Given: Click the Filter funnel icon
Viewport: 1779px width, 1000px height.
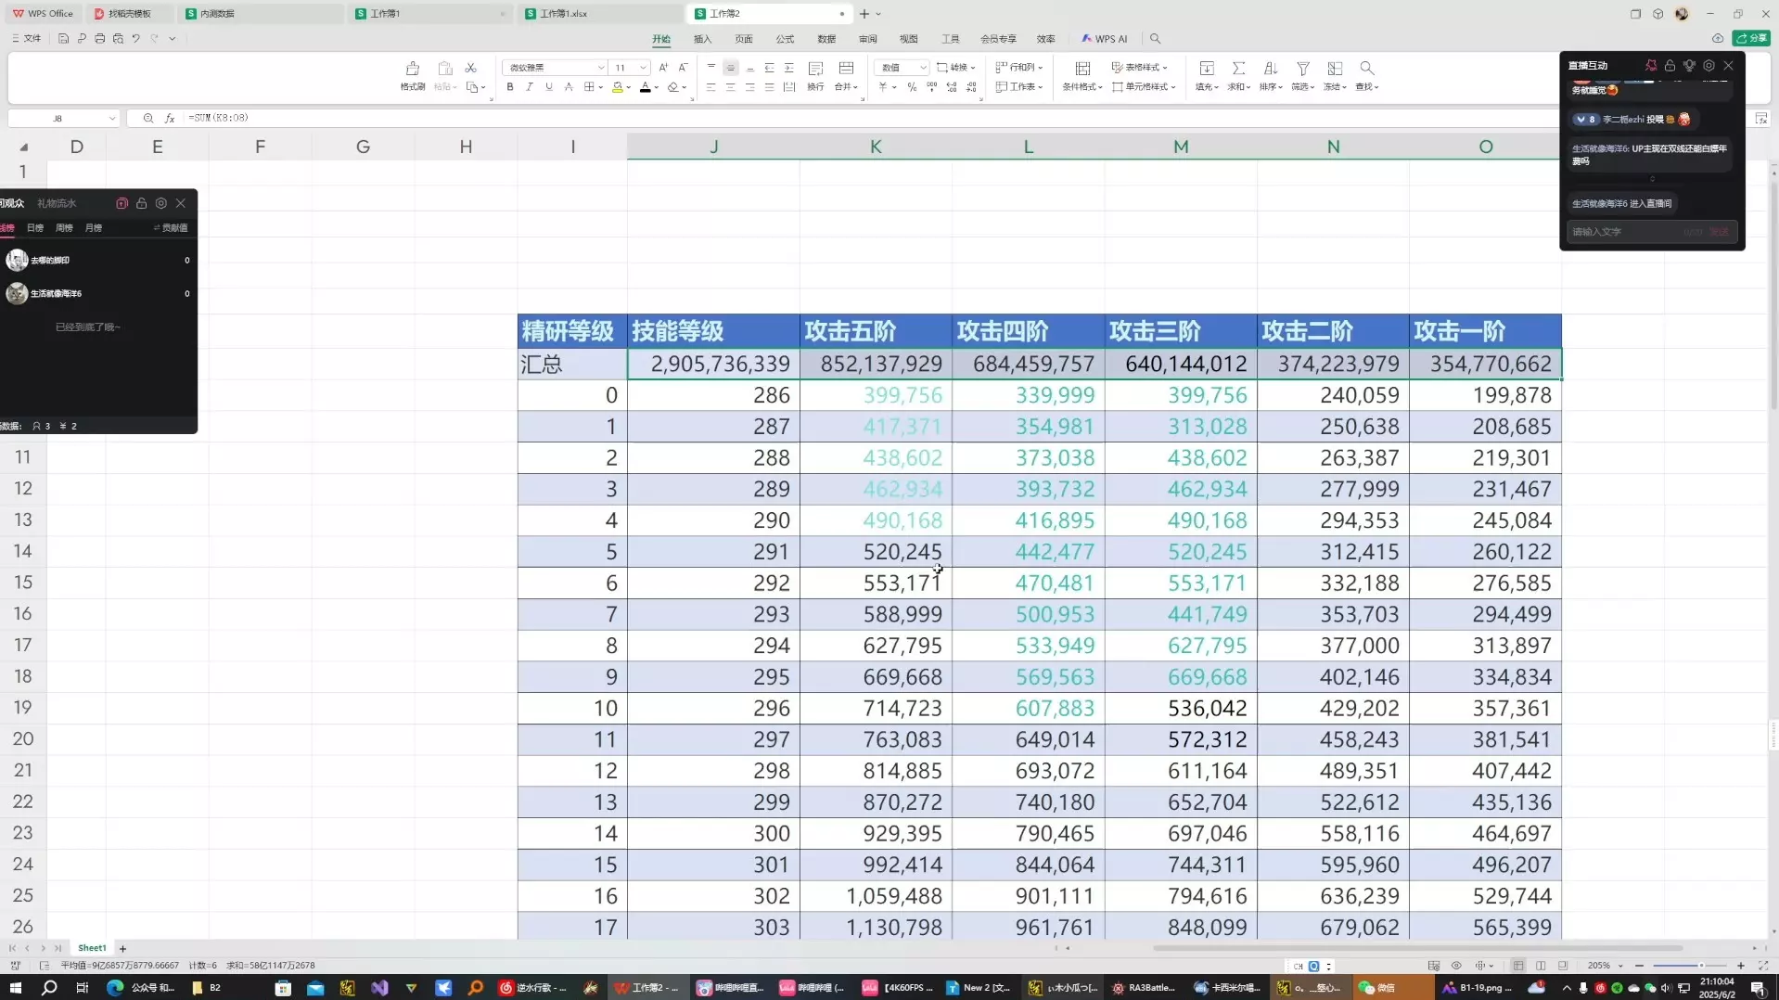Looking at the screenshot, I should pyautogui.click(x=1303, y=69).
